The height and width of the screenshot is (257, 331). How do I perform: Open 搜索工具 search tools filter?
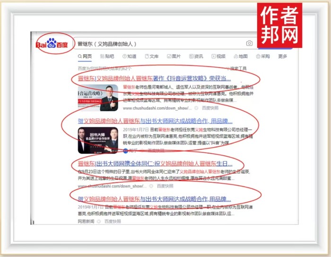point(238,69)
